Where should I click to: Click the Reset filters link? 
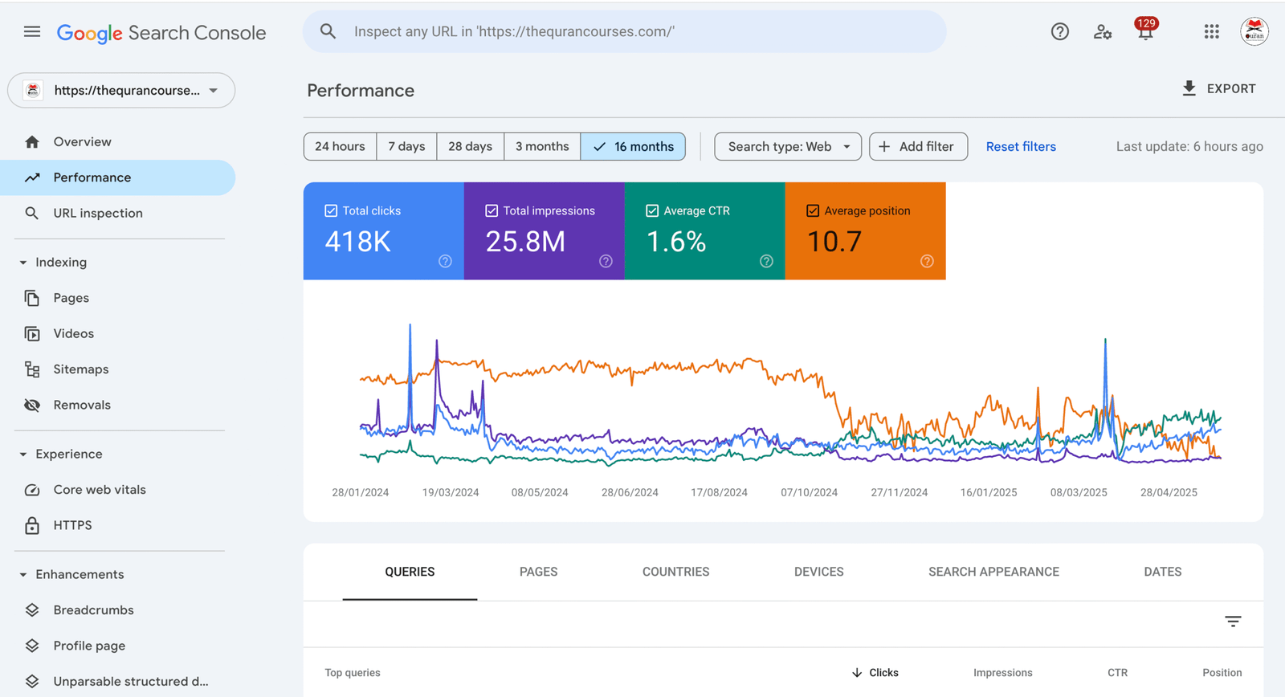click(1021, 146)
